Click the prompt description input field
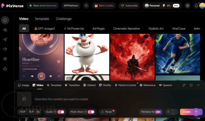Image resolution: width=205 pixels, height=121 pixels. point(115,99)
